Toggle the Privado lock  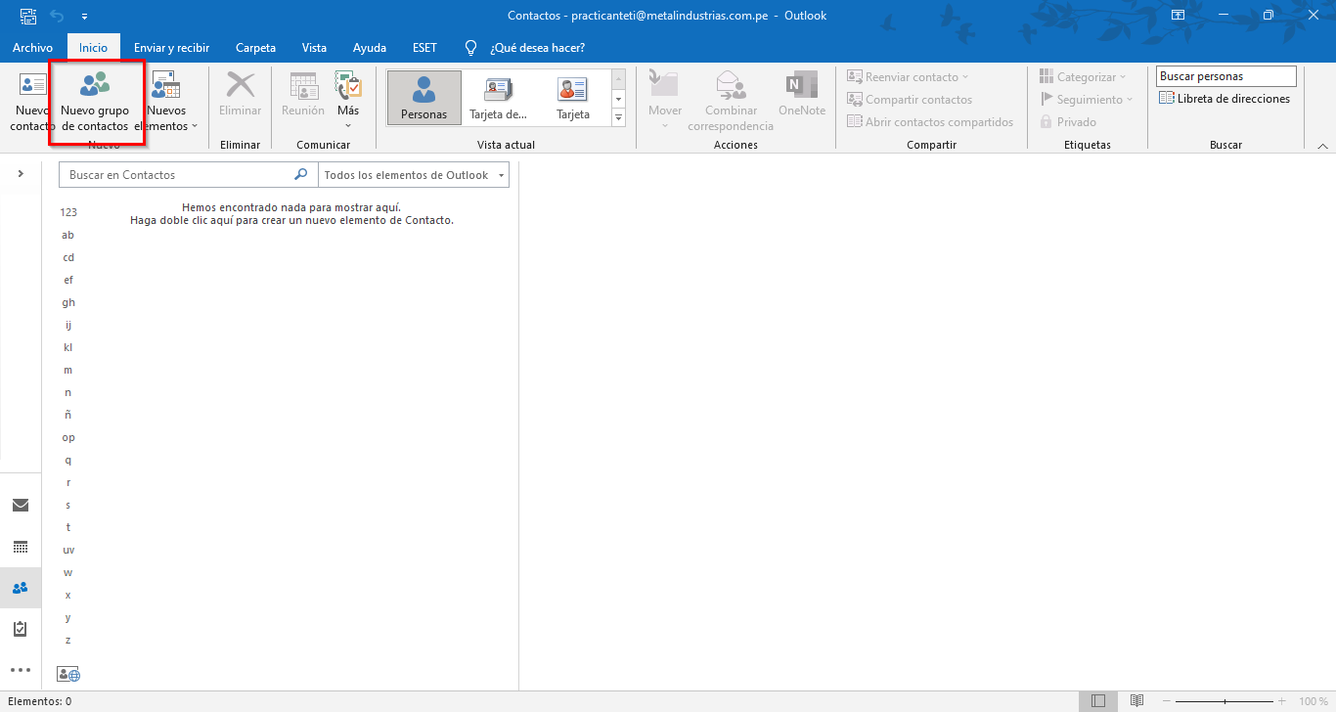[x=1068, y=121]
